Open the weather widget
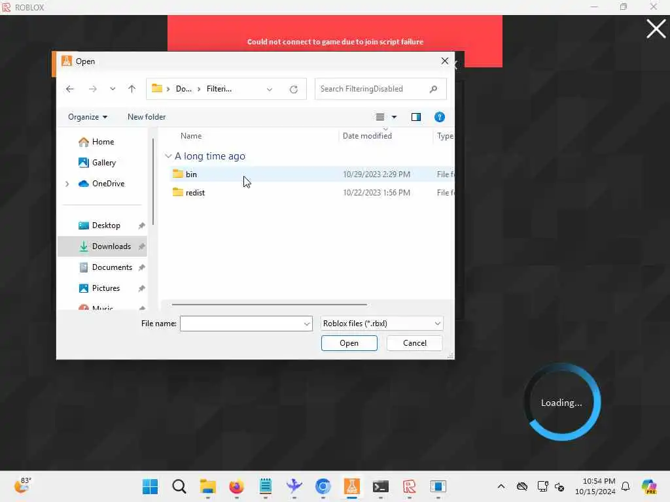Image resolution: width=670 pixels, height=502 pixels. pos(22,486)
